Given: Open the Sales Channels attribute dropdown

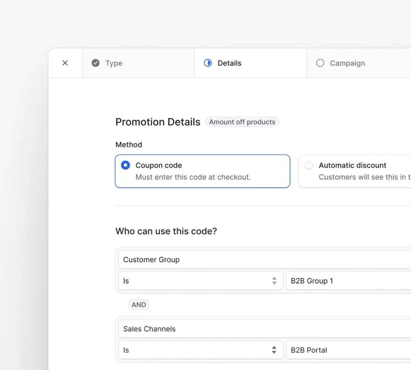Looking at the screenshot, I should tap(265, 329).
